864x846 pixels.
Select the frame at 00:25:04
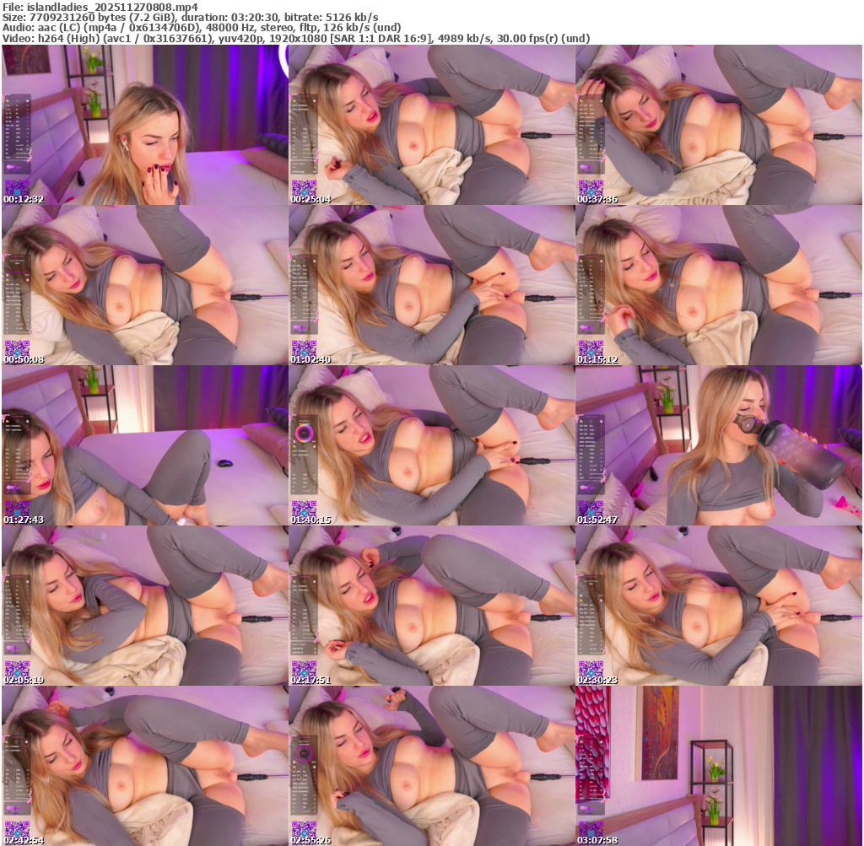click(431, 125)
